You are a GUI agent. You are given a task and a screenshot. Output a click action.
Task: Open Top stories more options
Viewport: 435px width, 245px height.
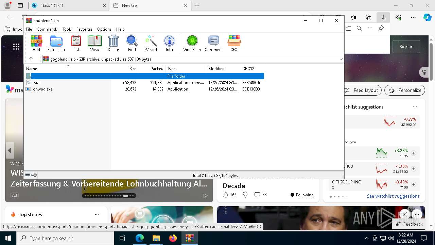(x=97, y=214)
